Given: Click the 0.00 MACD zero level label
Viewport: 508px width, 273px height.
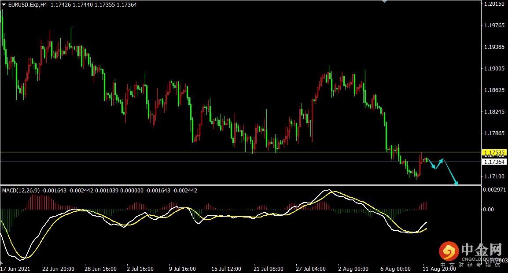Looking at the screenshot, I should click(x=489, y=210).
